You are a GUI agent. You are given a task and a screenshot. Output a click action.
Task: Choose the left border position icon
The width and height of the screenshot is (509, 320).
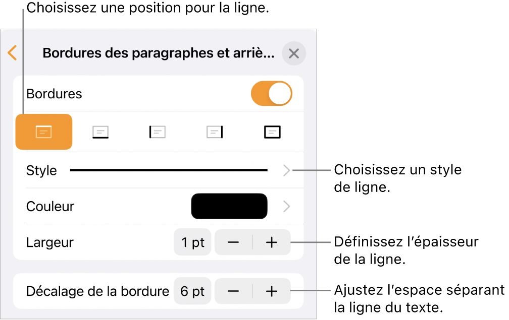[158, 132]
